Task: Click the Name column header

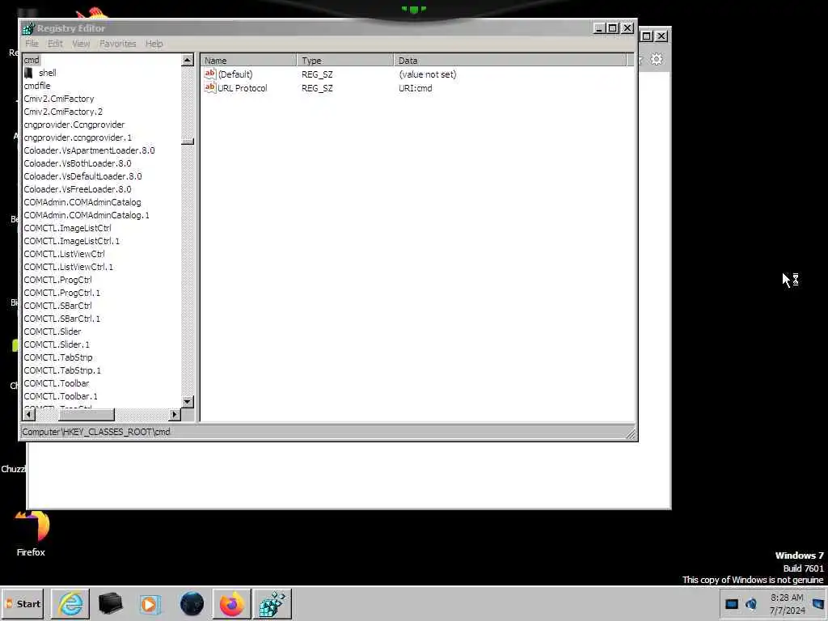Action: tap(248, 60)
